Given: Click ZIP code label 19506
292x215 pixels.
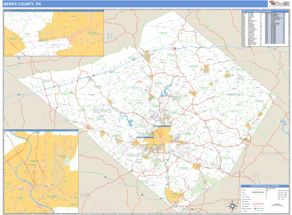Looking at the screenshot, I should tap(97, 86).
